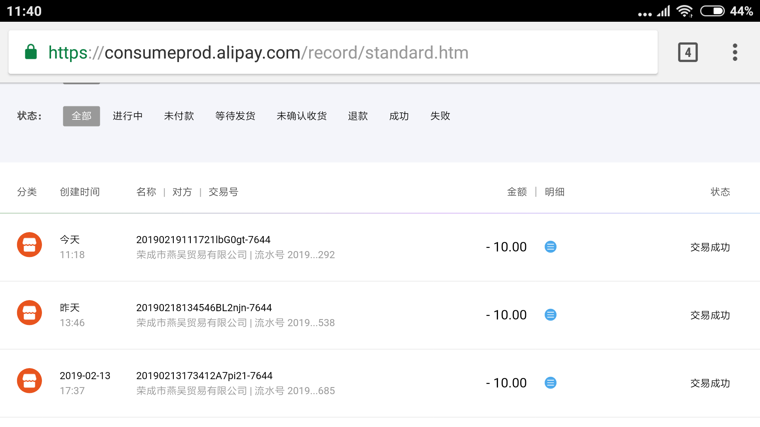Click the shop icon for today's 11:18 transaction
This screenshot has width=760, height=427.
(x=29, y=245)
